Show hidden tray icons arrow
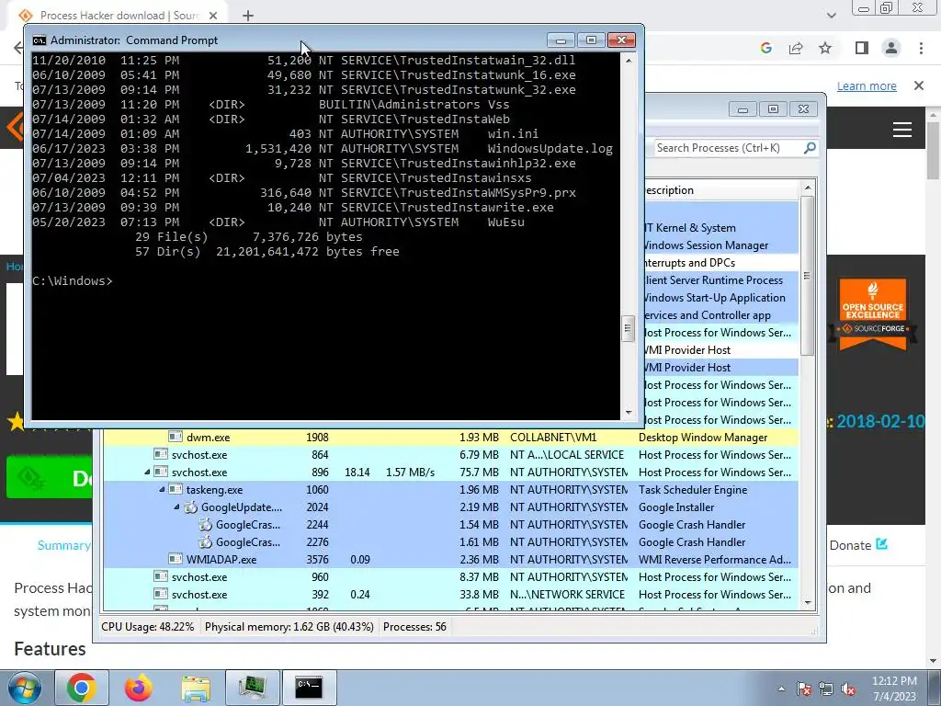Viewport: 941px width, 706px height. coord(781,689)
